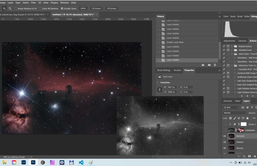Image resolution: width=257 pixels, height=166 pixels.
Task: Click the link width and height chain icon
Action: [160, 90]
